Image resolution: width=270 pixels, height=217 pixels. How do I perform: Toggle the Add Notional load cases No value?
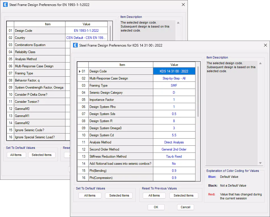pos(174,164)
